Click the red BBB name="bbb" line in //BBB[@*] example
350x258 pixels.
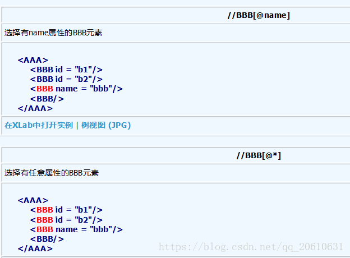76,229
